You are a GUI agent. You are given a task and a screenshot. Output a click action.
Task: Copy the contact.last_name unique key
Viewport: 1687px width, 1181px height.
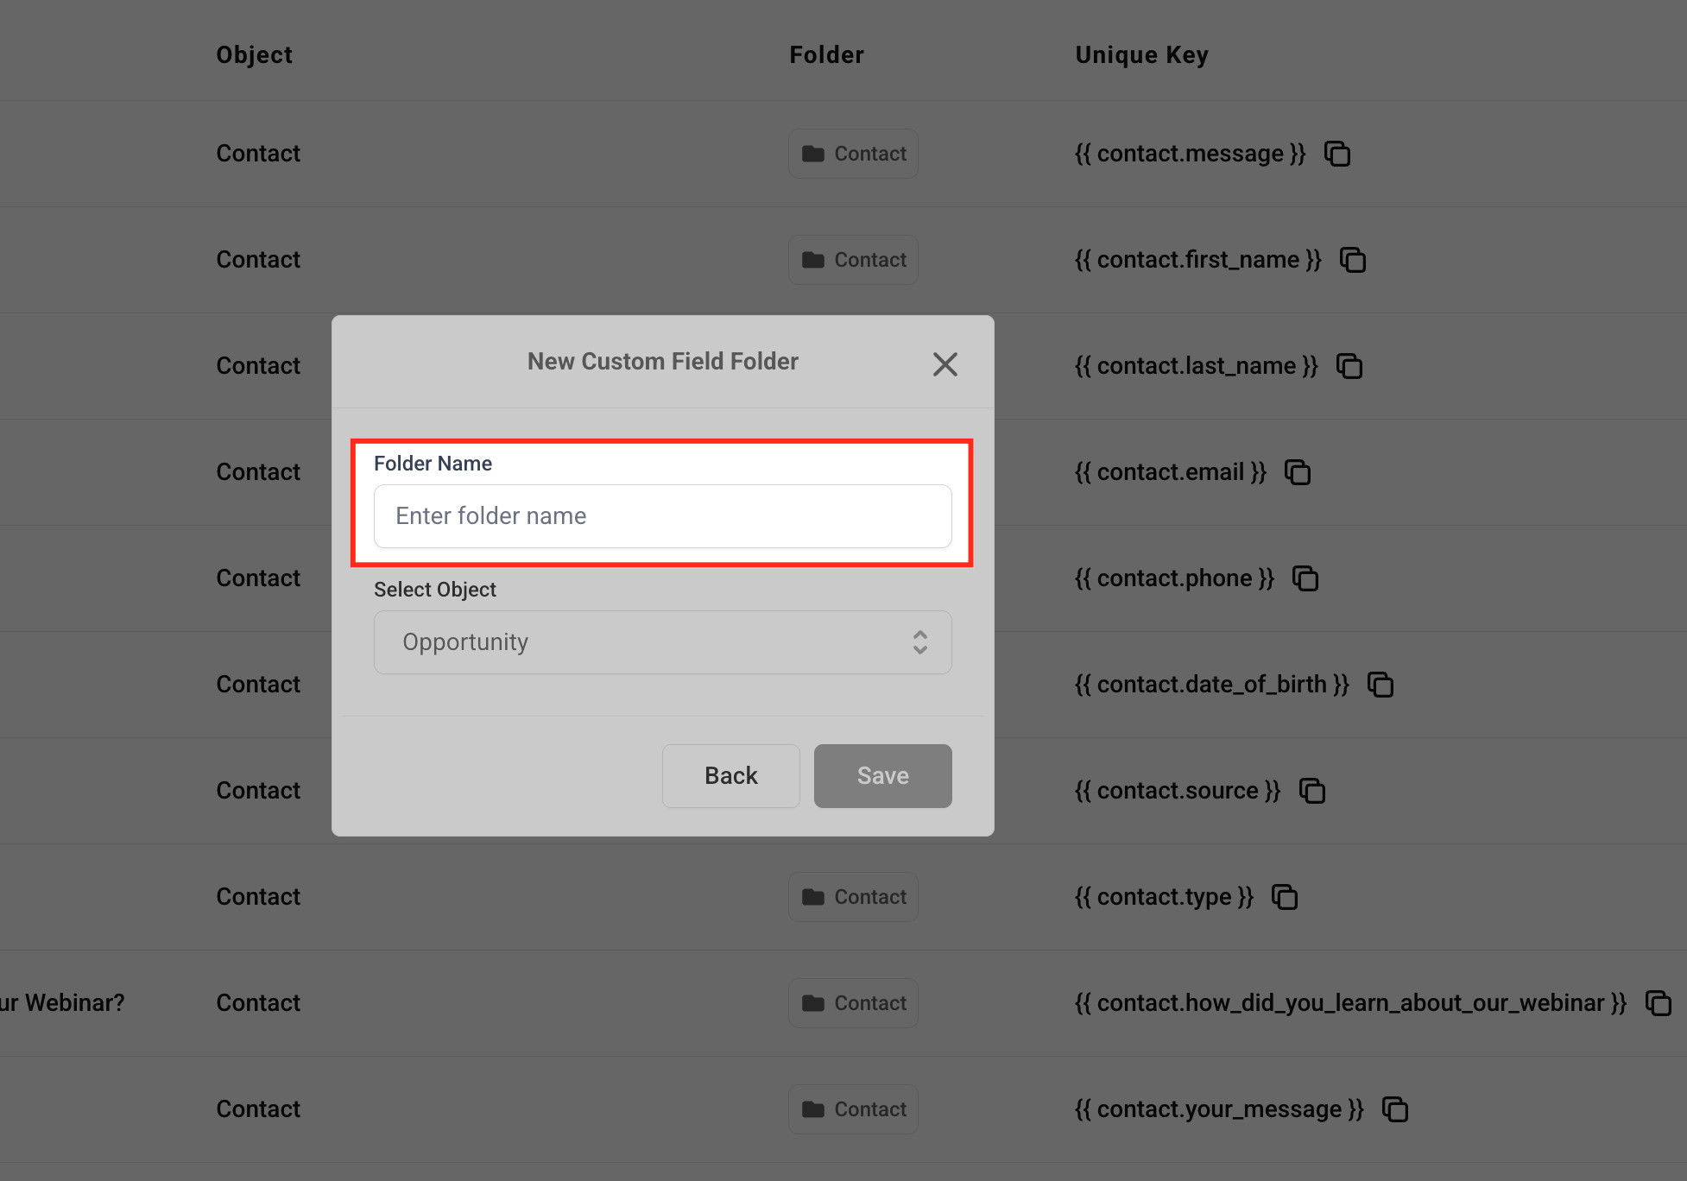coord(1349,366)
